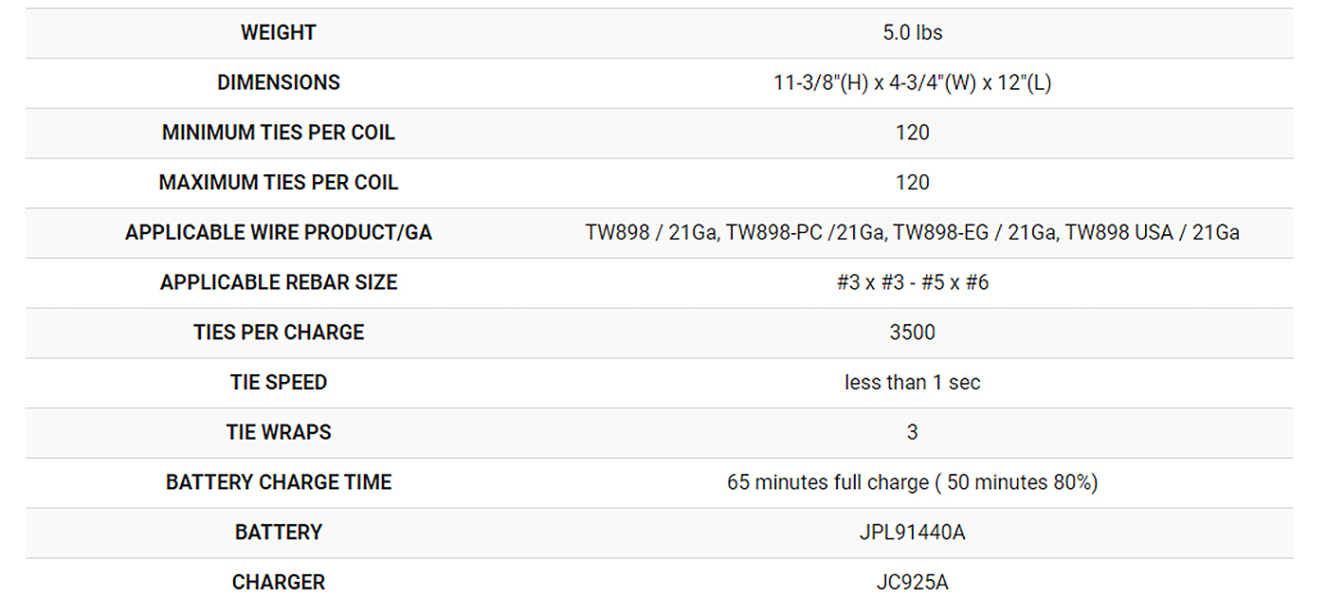Select the 120 value for maximum ties
Viewport: 1327px width, 615px height.
tap(912, 182)
